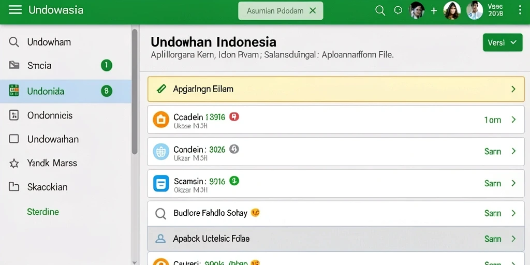The image size is (530, 265).
Task: Open the Sincia sidebar item
Action: pos(66,65)
